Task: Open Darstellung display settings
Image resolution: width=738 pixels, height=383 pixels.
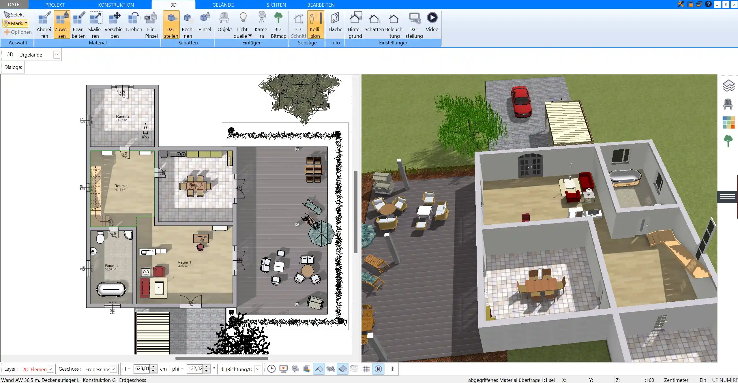Action: coord(414,25)
